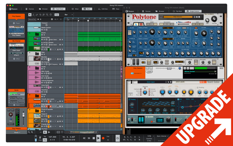The image size is (233, 146).
Task: Enable the Ducking checkbox on Reverb Station
Action: point(197,87)
